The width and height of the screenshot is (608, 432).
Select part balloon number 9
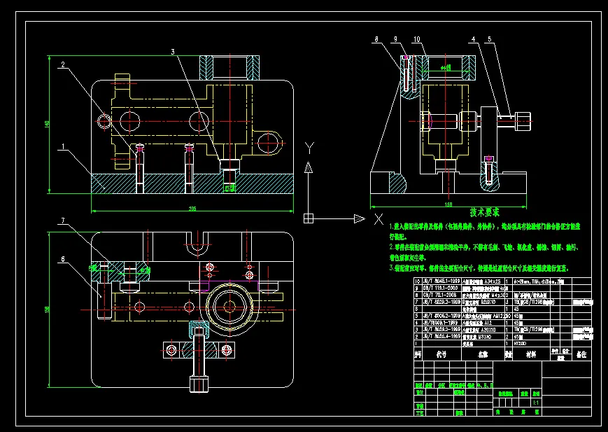click(395, 39)
